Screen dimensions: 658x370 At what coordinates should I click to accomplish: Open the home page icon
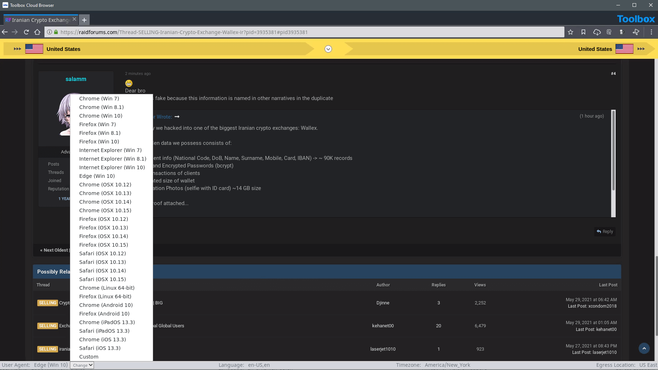click(37, 32)
